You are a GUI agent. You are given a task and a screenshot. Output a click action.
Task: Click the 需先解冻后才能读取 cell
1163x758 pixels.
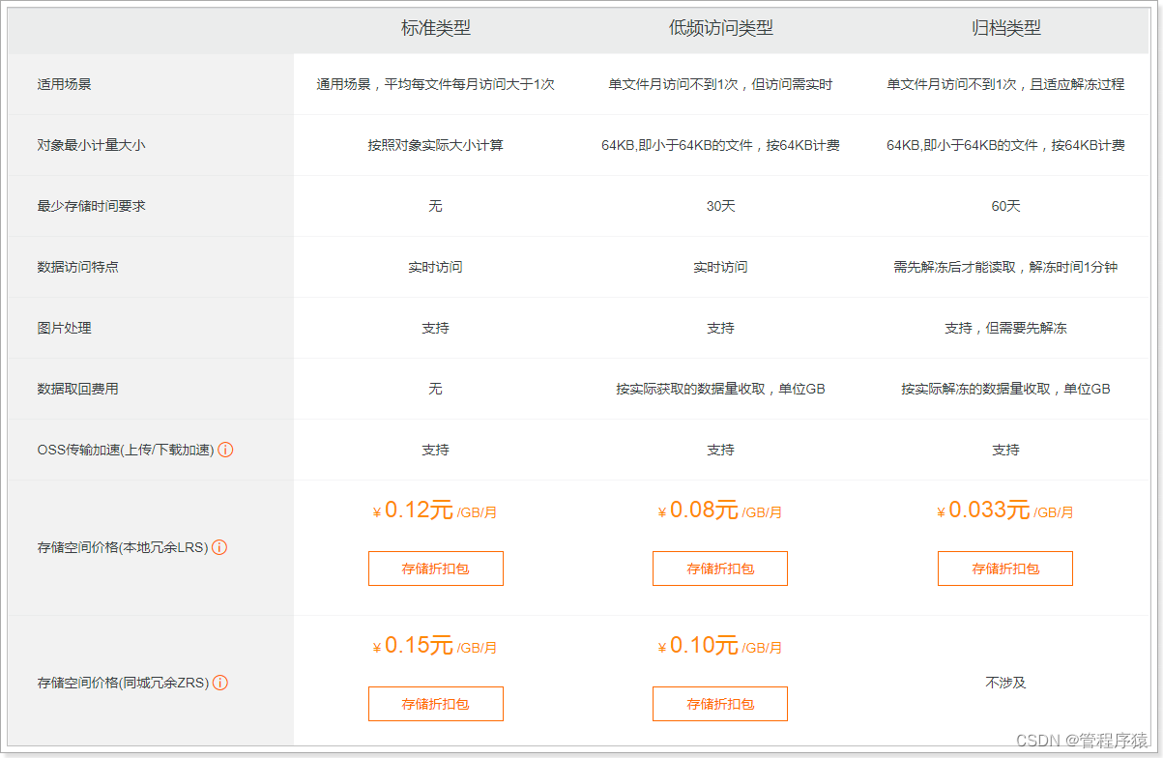coord(1004,267)
